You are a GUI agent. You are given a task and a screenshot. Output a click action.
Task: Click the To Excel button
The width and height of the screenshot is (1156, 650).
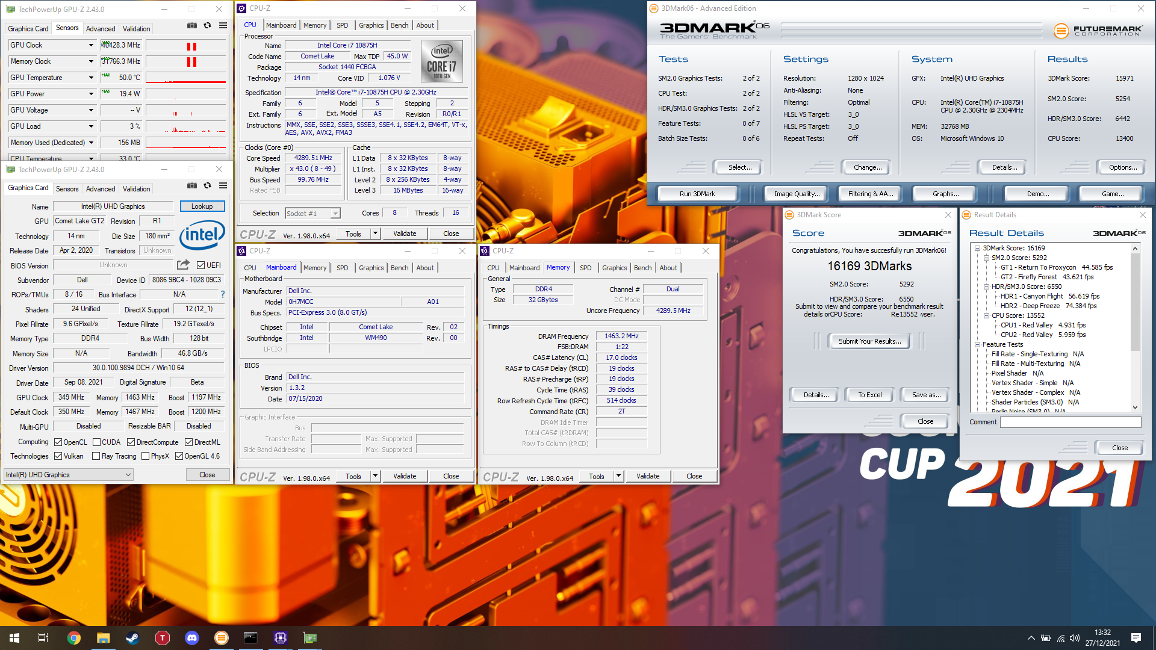click(869, 395)
